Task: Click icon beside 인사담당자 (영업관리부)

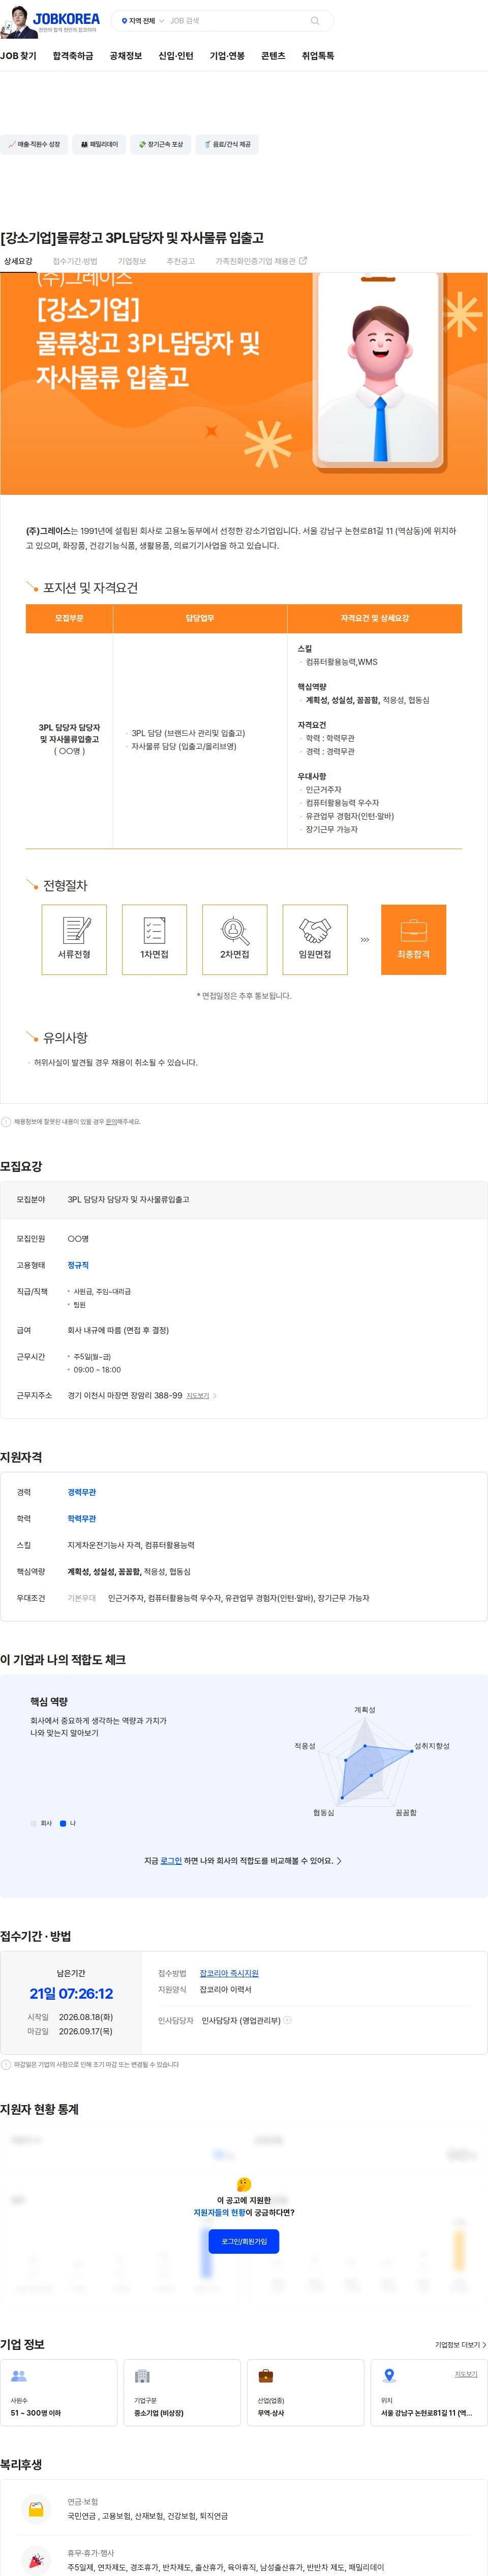Action: pos(287,2020)
